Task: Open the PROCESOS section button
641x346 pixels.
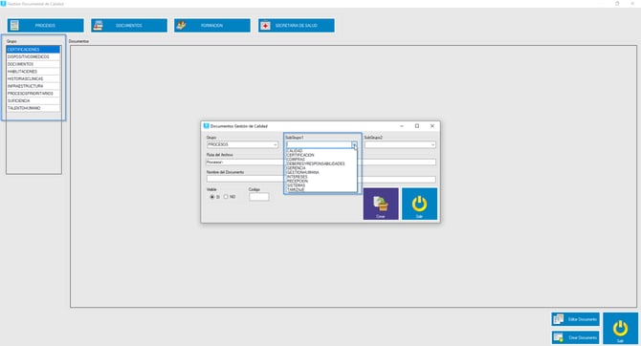Action: click(x=45, y=25)
